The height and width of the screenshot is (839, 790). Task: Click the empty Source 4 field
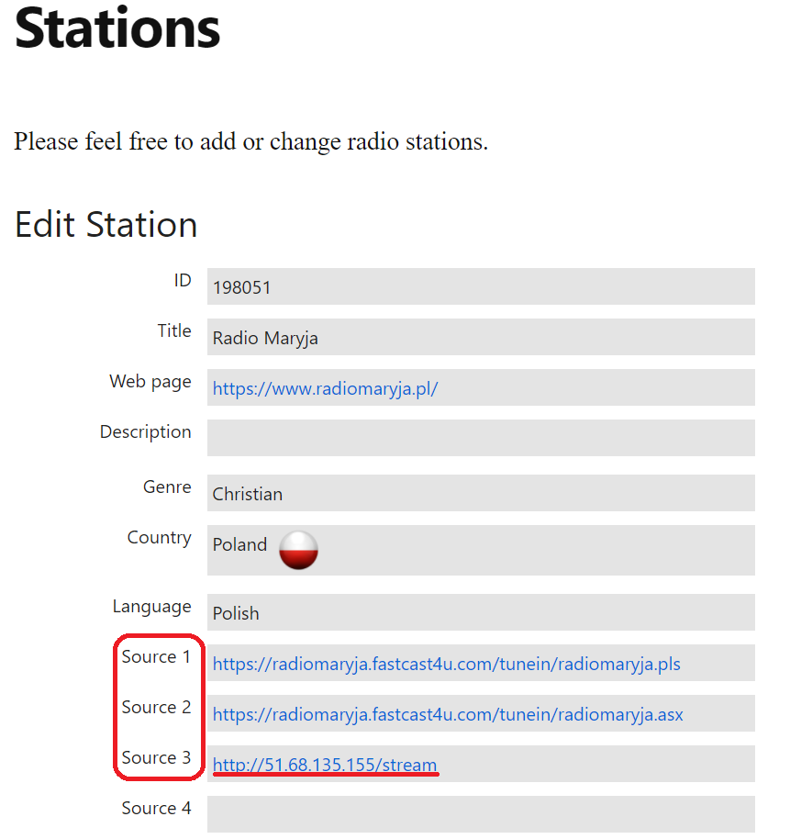(481, 814)
